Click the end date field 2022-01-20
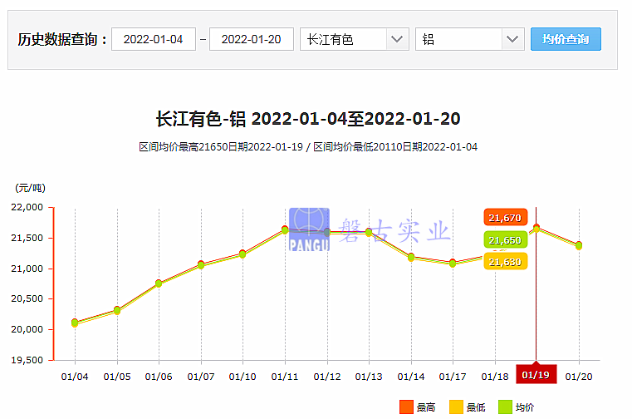The height and width of the screenshot is (419, 632). coord(251,39)
